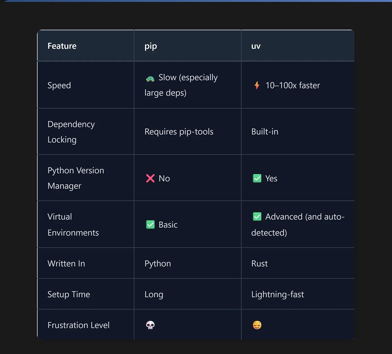Click the green checkmark beside Yes

[x=257, y=178]
